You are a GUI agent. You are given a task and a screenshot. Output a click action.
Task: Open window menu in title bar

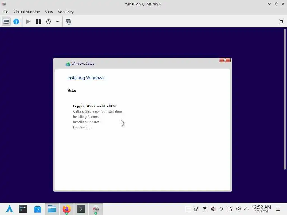(x=4, y=4)
